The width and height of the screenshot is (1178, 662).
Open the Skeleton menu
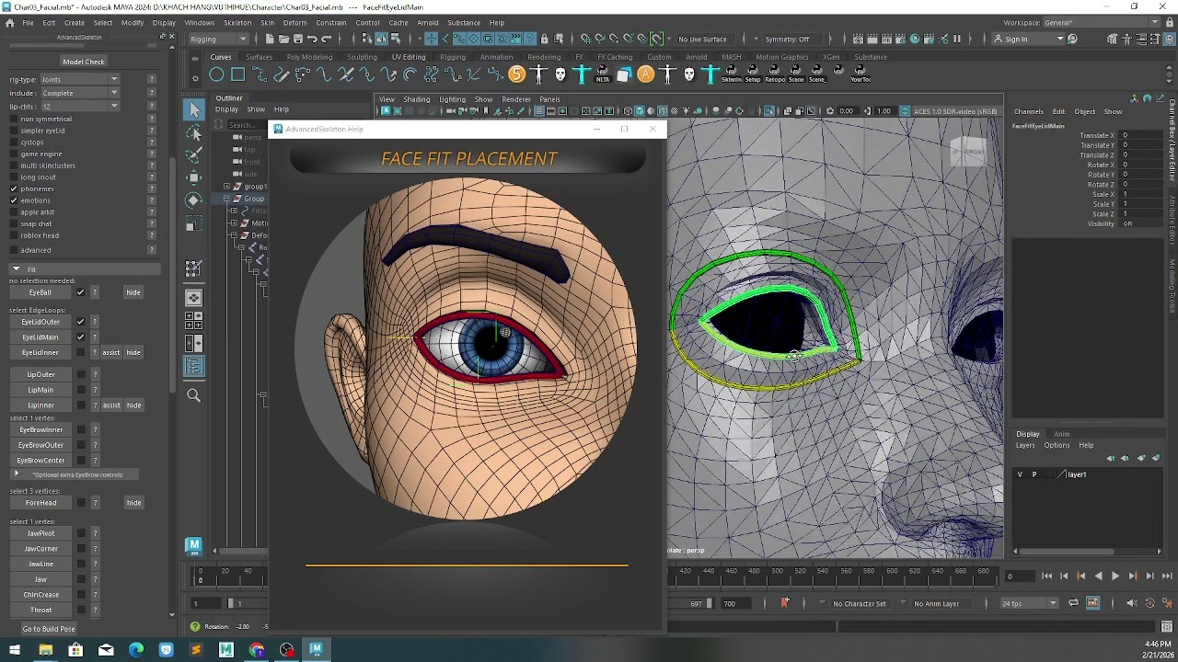point(237,22)
